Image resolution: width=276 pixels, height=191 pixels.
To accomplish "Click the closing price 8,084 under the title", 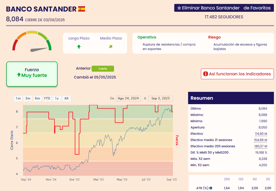I will tap(15, 19).
